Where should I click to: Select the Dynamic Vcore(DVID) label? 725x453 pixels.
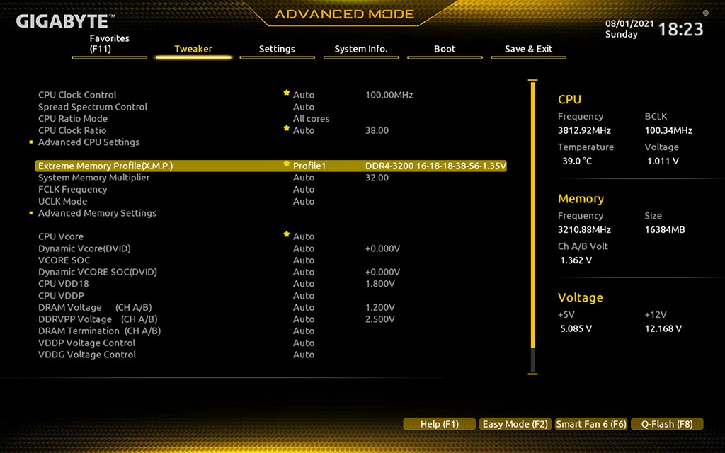[x=84, y=248]
